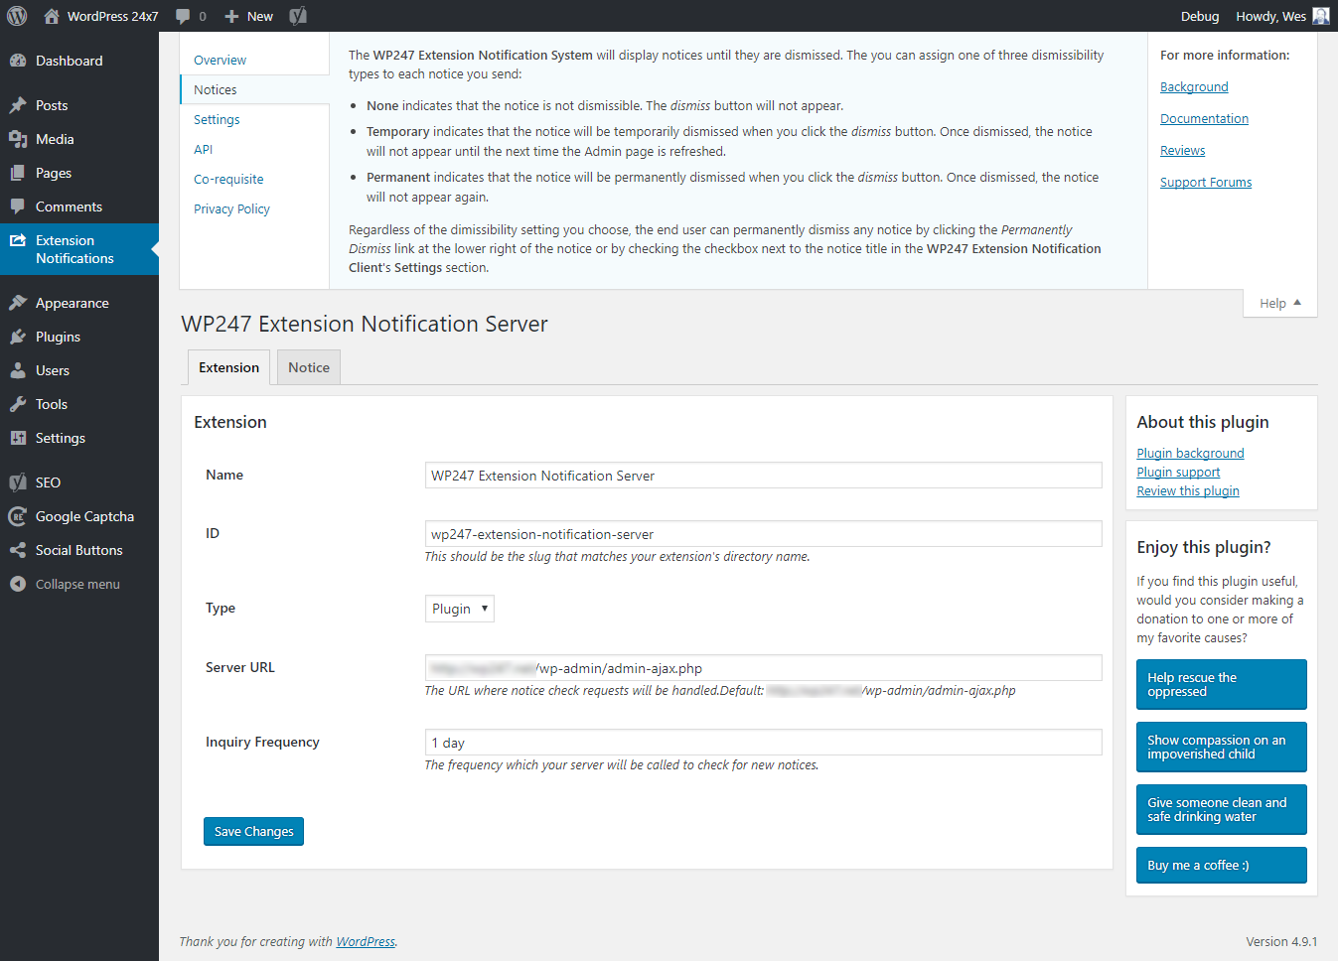Open the Overview help tab
This screenshot has height=961, width=1338.
tap(220, 60)
